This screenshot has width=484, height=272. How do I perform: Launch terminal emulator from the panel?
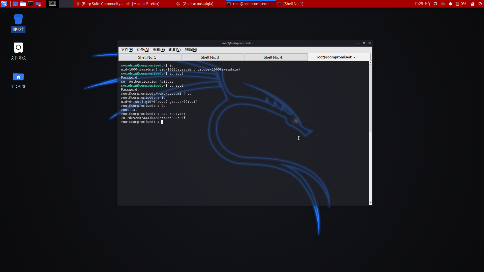[x=31, y=4]
